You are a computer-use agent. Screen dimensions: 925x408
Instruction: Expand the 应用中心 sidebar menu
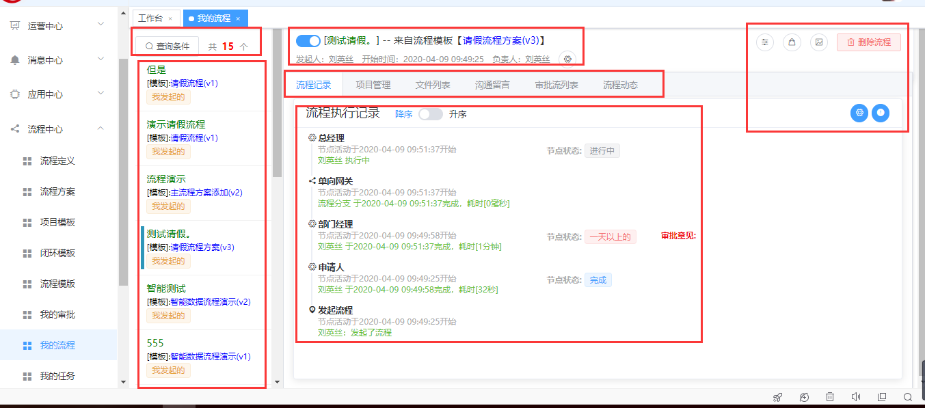click(100, 94)
